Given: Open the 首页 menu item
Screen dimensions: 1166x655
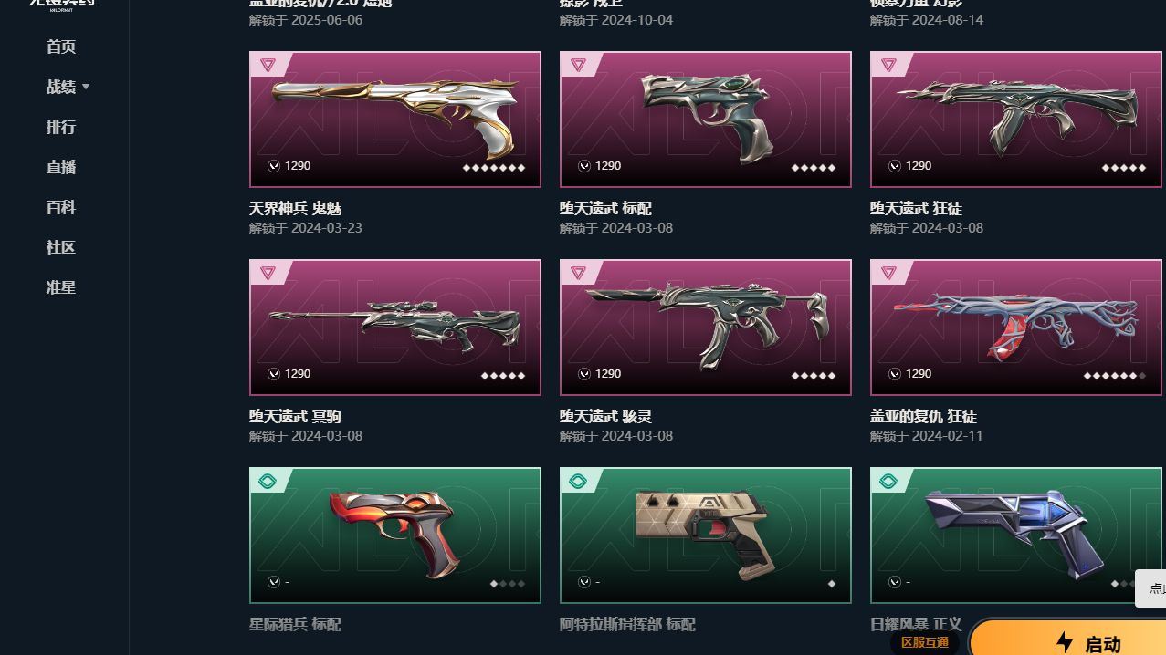Looking at the screenshot, I should click(x=61, y=47).
